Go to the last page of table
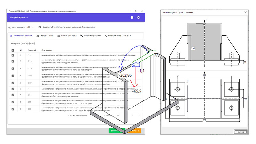Image resolution: width=256 pixels, height=144 pixels. (x=139, y=115)
